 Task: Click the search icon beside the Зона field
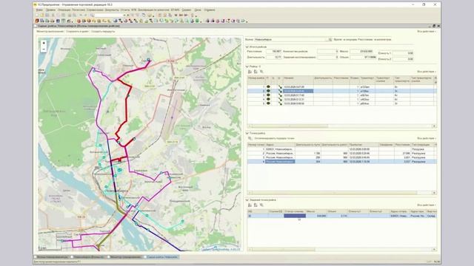click(330, 39)
